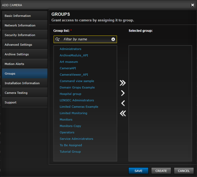Select ArchiveModule_API in group list

[74, 55]
